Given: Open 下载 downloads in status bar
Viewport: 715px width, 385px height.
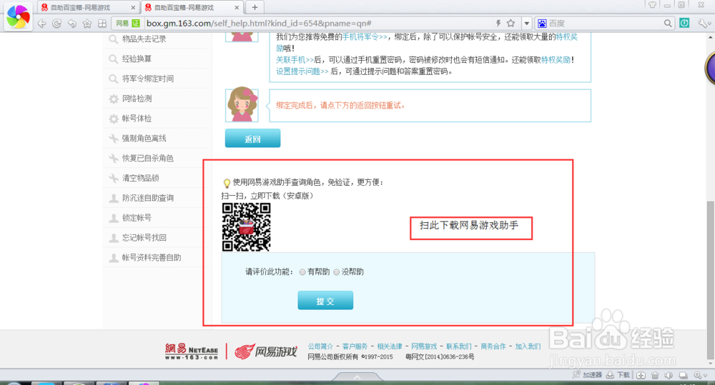Looking at the screenshot, I should tap(618, 375).
